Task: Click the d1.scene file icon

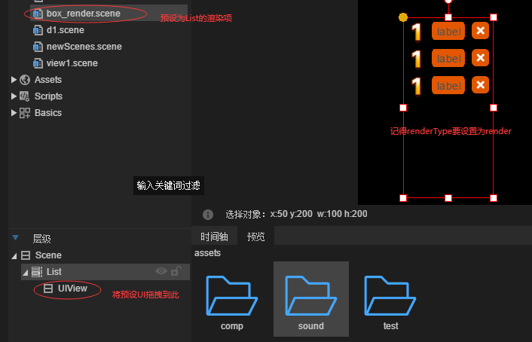Action: click(x=38, y=30)
